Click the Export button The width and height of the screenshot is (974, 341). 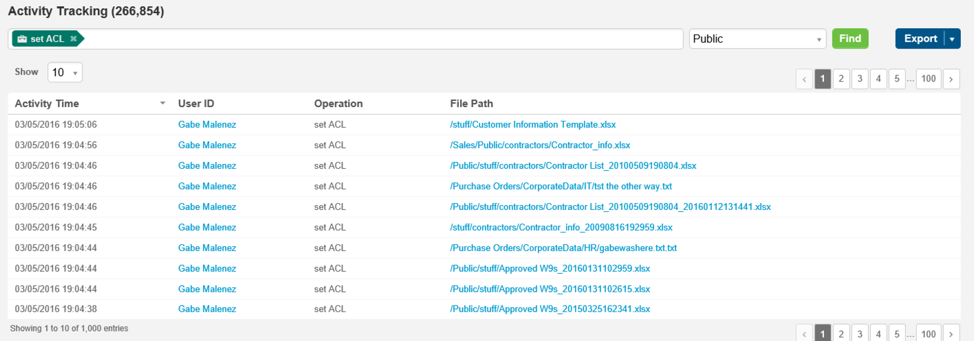(920, 39)
